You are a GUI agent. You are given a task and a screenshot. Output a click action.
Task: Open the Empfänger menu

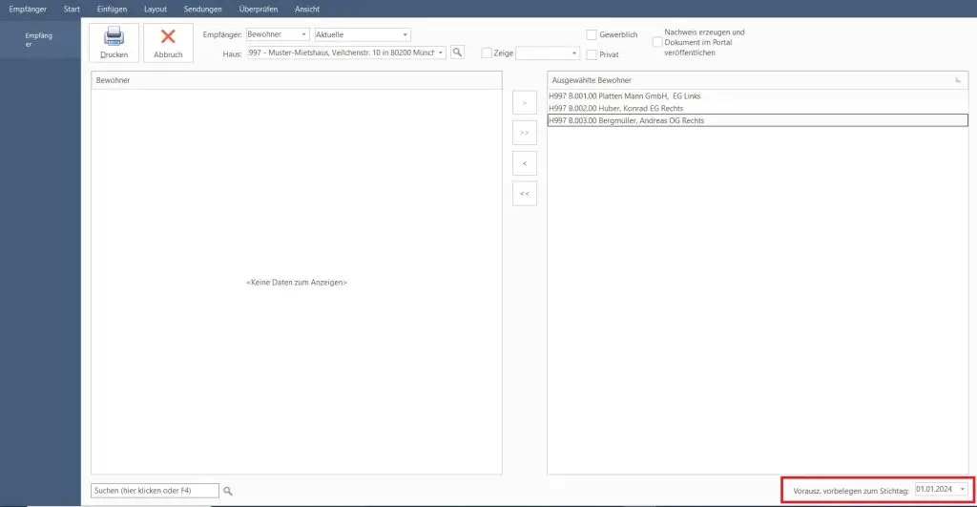[x=28, y=10]
